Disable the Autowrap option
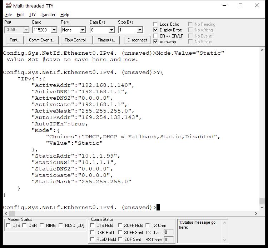This screenshot has height=248, width=268. (x=155, y=41)
